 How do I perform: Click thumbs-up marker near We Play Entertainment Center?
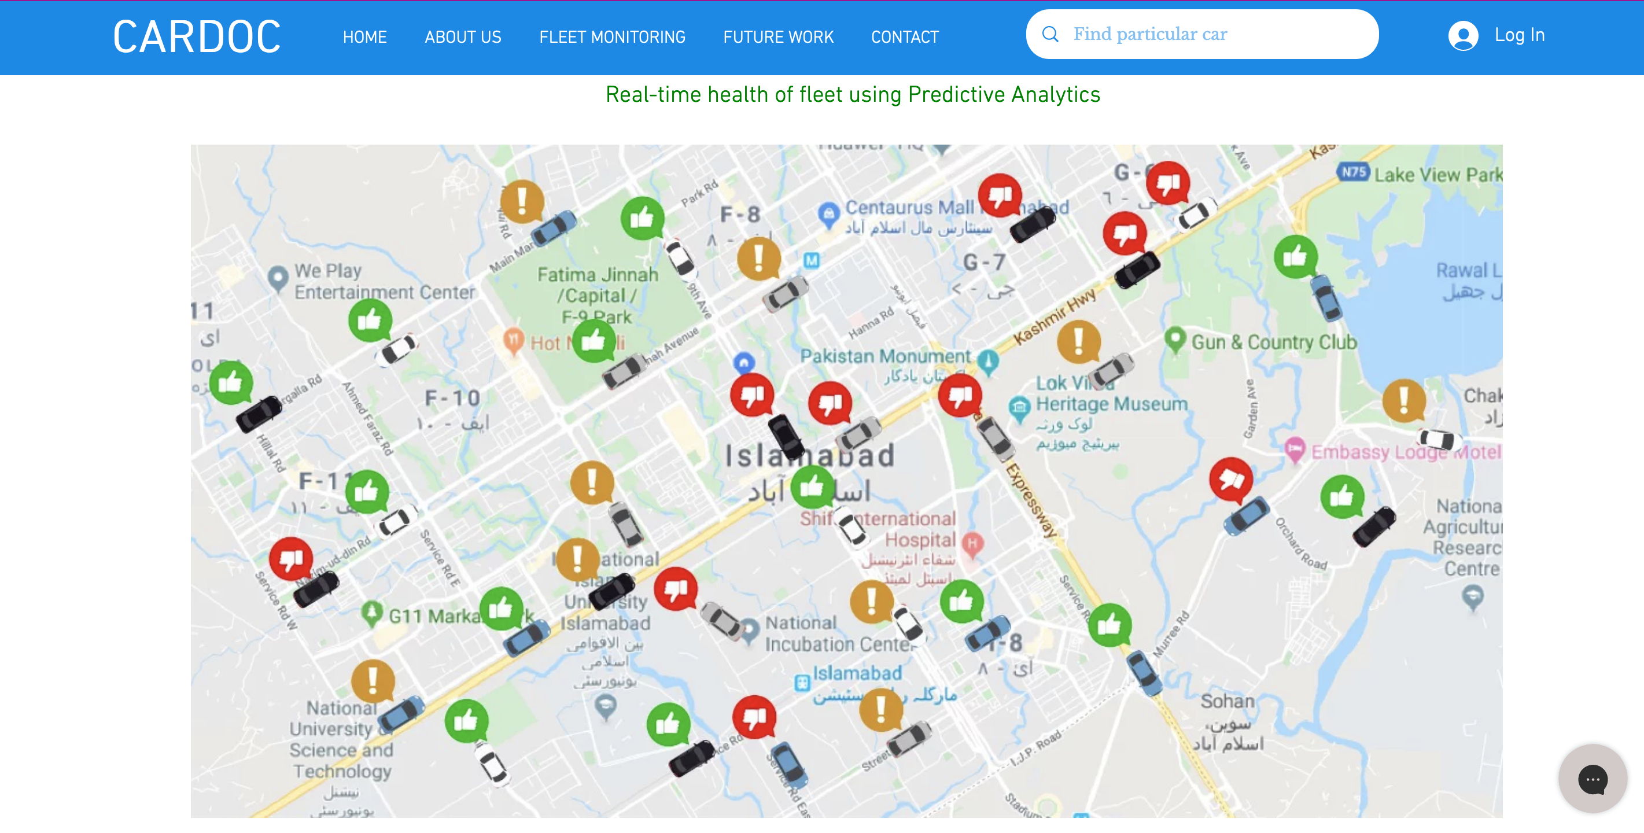370,319
